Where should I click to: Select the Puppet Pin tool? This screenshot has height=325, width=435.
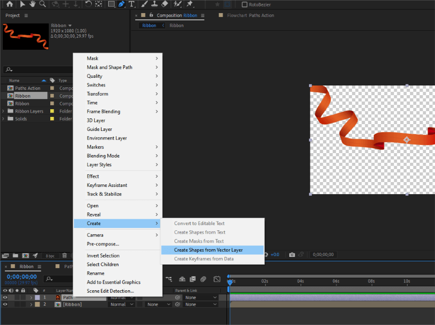coord(189,4)
